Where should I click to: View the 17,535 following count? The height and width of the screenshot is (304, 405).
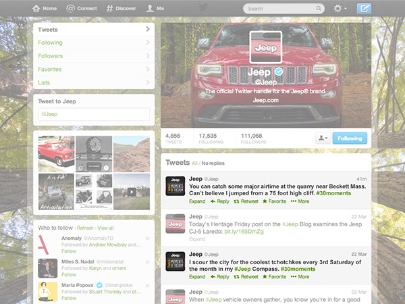pos(211,138)
